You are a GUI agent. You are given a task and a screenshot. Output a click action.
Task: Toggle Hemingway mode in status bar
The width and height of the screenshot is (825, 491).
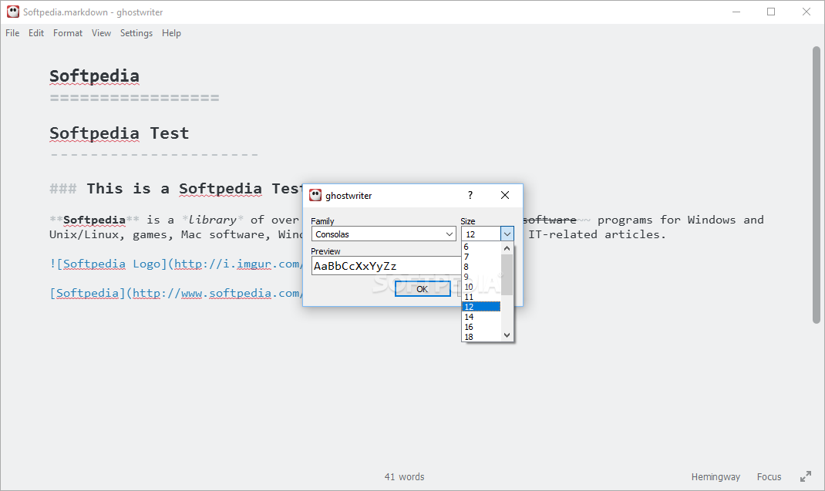716,477
